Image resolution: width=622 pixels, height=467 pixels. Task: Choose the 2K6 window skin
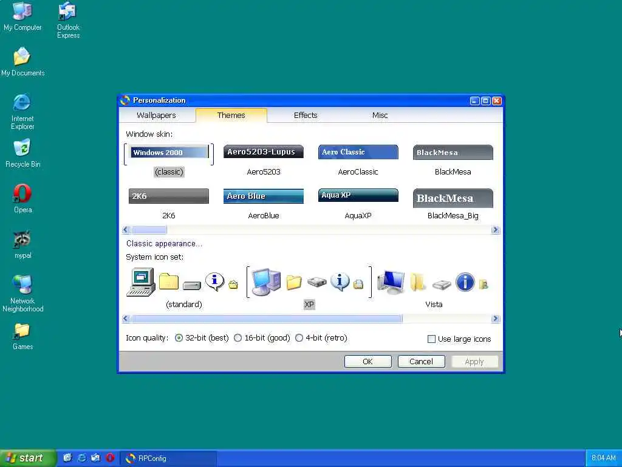[x=169, y=196]
